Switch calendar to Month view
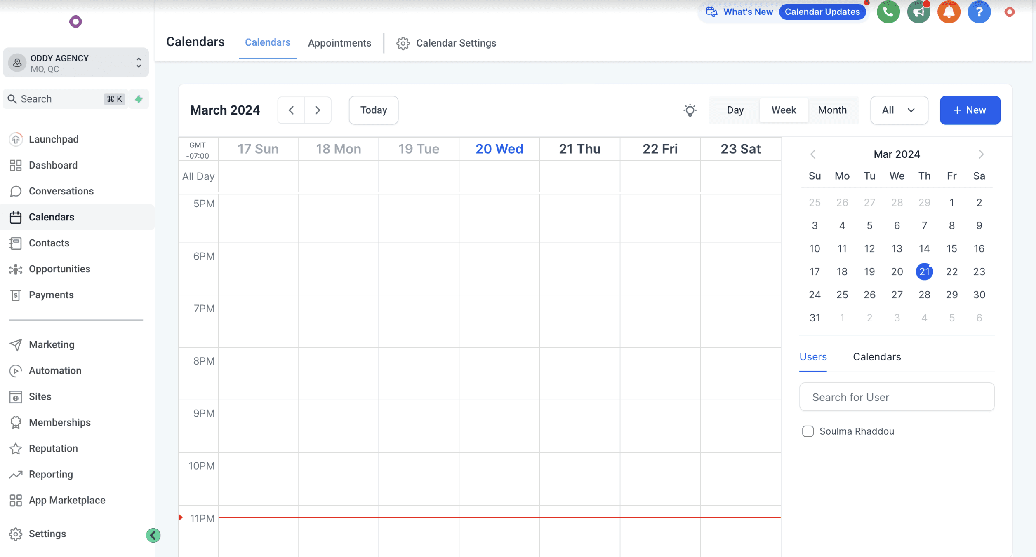 coord(832,110)
